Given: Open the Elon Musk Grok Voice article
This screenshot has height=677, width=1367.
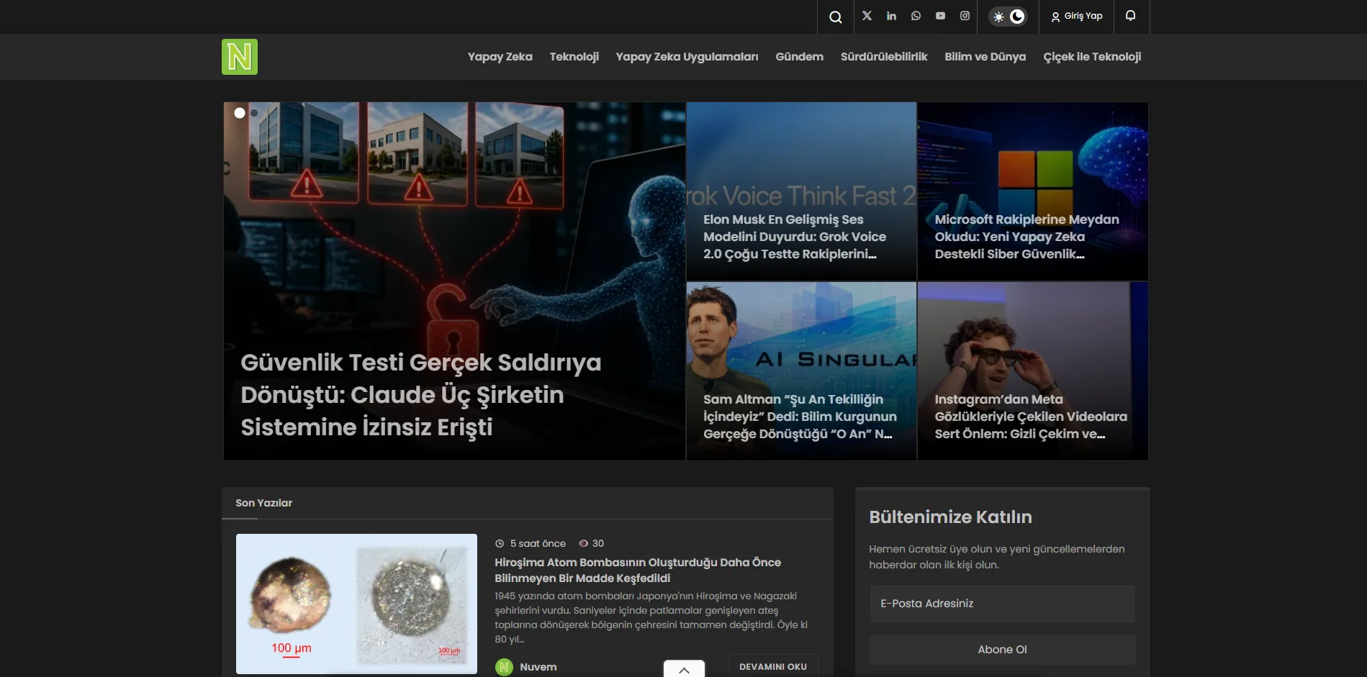Looking at the screenshot, I should (801, 191).
